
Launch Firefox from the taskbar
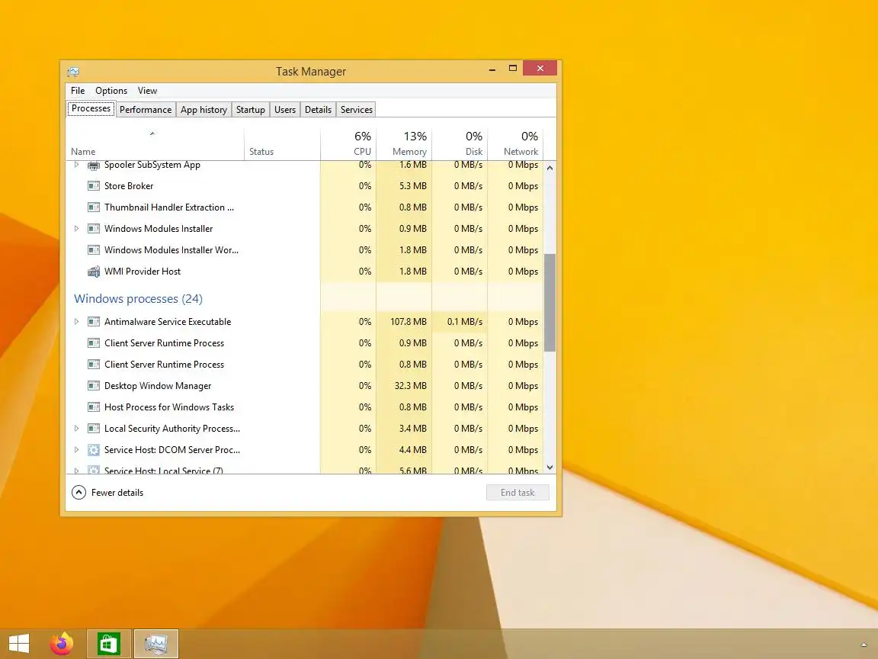click(62, 643)
